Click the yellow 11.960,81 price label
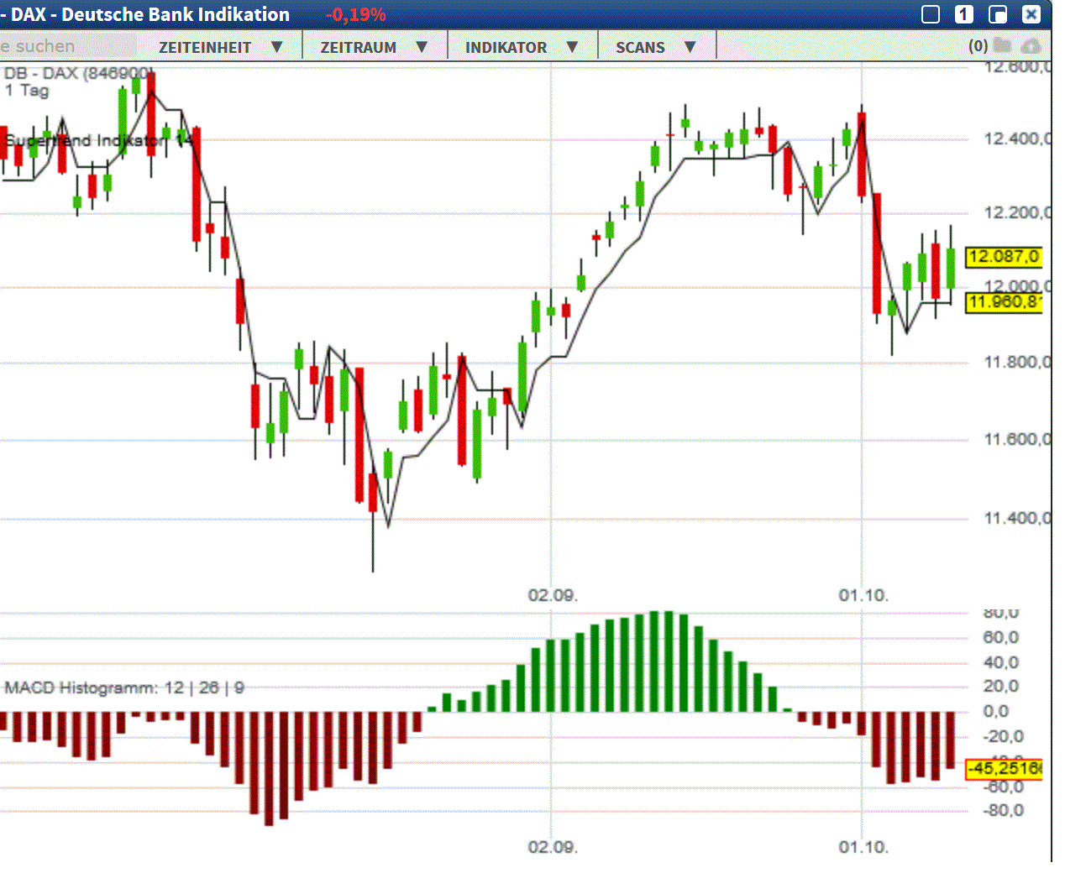 point(1005,304)
